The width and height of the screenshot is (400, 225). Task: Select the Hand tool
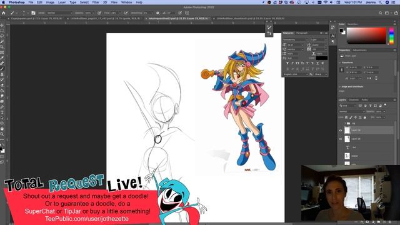click(2, 129)
